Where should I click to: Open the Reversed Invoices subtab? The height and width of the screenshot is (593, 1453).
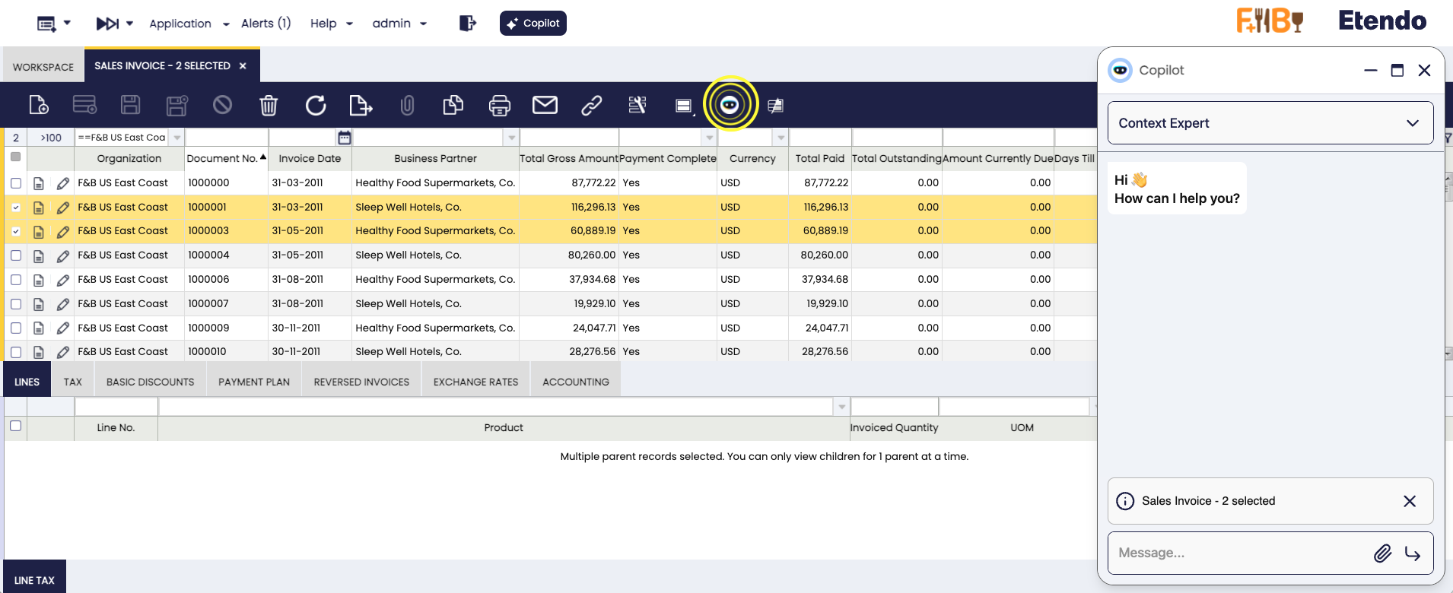coord(361,382)
